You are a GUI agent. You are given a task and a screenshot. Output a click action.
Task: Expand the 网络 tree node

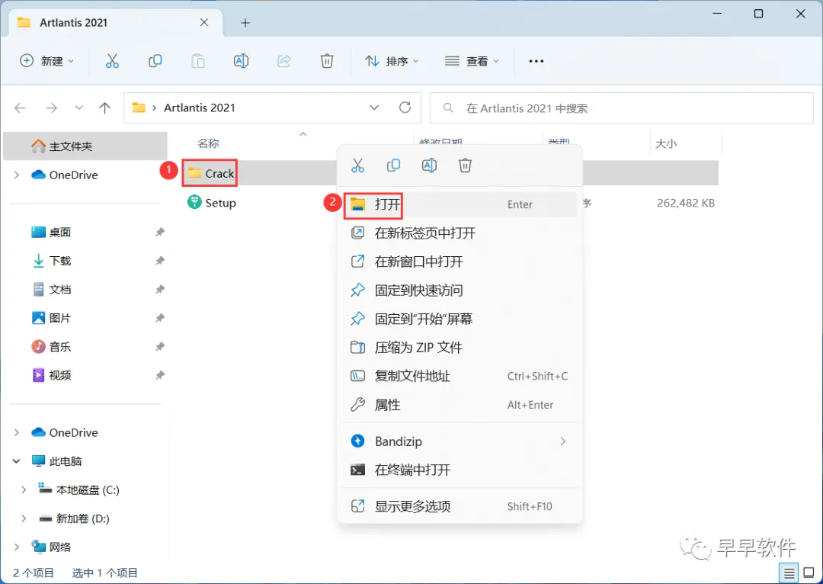[17, 547]
